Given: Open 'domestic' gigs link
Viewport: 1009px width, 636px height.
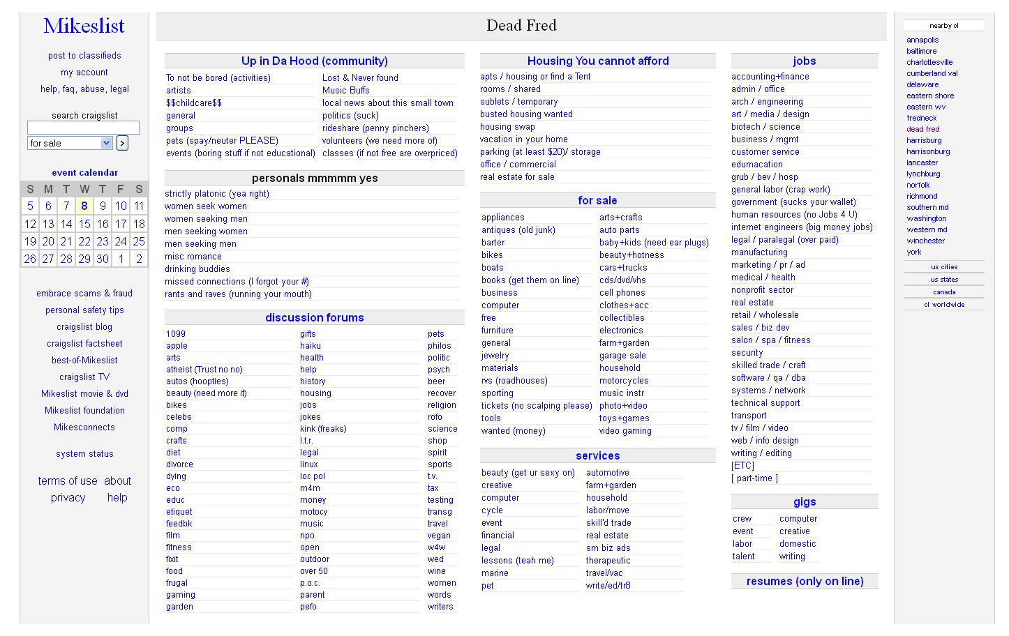Looking at the screenshot, I should (x=798, y=544).
